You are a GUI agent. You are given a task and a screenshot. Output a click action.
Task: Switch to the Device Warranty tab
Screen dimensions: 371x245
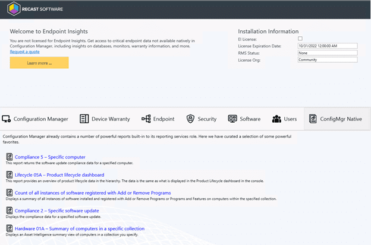[x=110, y=119]
